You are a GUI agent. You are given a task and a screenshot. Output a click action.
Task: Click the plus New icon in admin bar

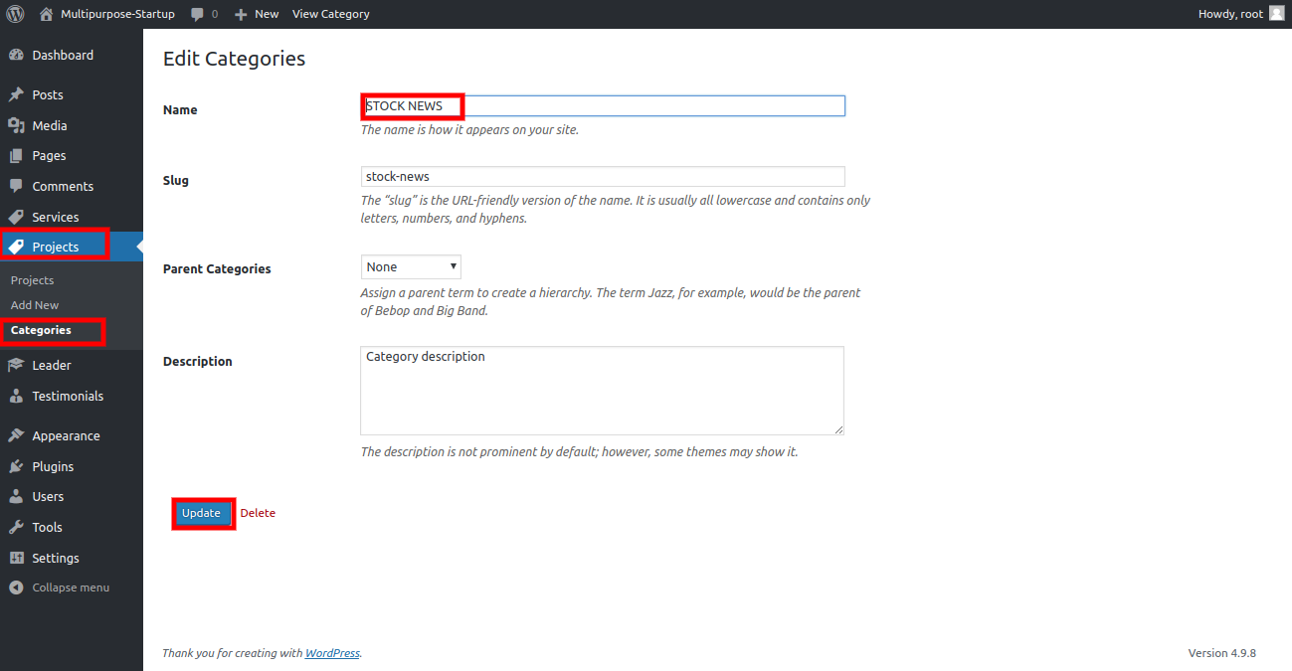click(241, 14)
